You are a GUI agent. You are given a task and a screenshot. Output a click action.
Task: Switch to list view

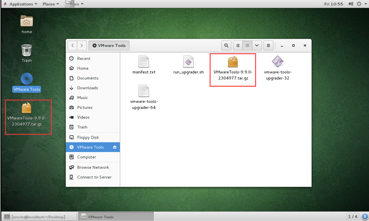click(x=238, y=46)
